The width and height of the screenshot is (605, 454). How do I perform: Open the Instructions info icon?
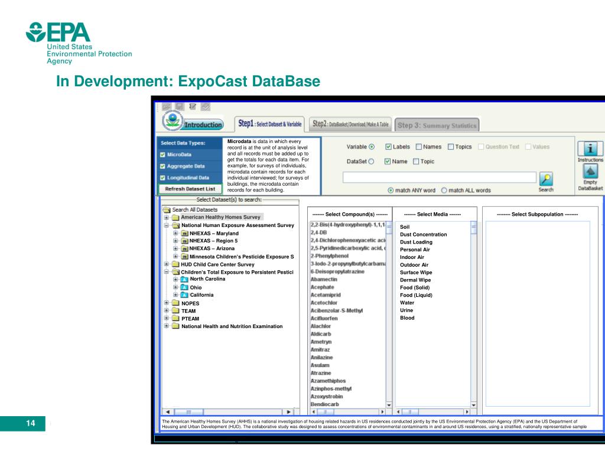(x=590, y=148)
